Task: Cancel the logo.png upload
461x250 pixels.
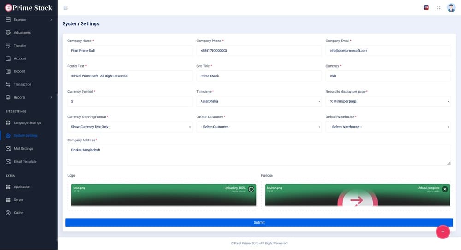Action: [x=251, y=189]
